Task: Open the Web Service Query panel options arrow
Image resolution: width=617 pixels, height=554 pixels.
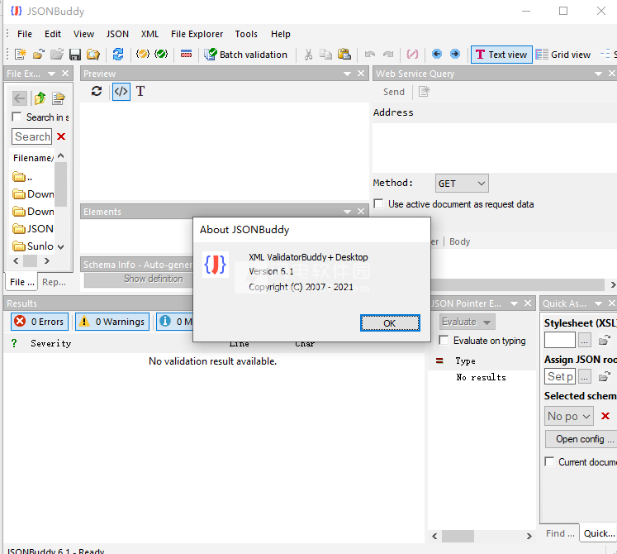Action: (598, 74)
